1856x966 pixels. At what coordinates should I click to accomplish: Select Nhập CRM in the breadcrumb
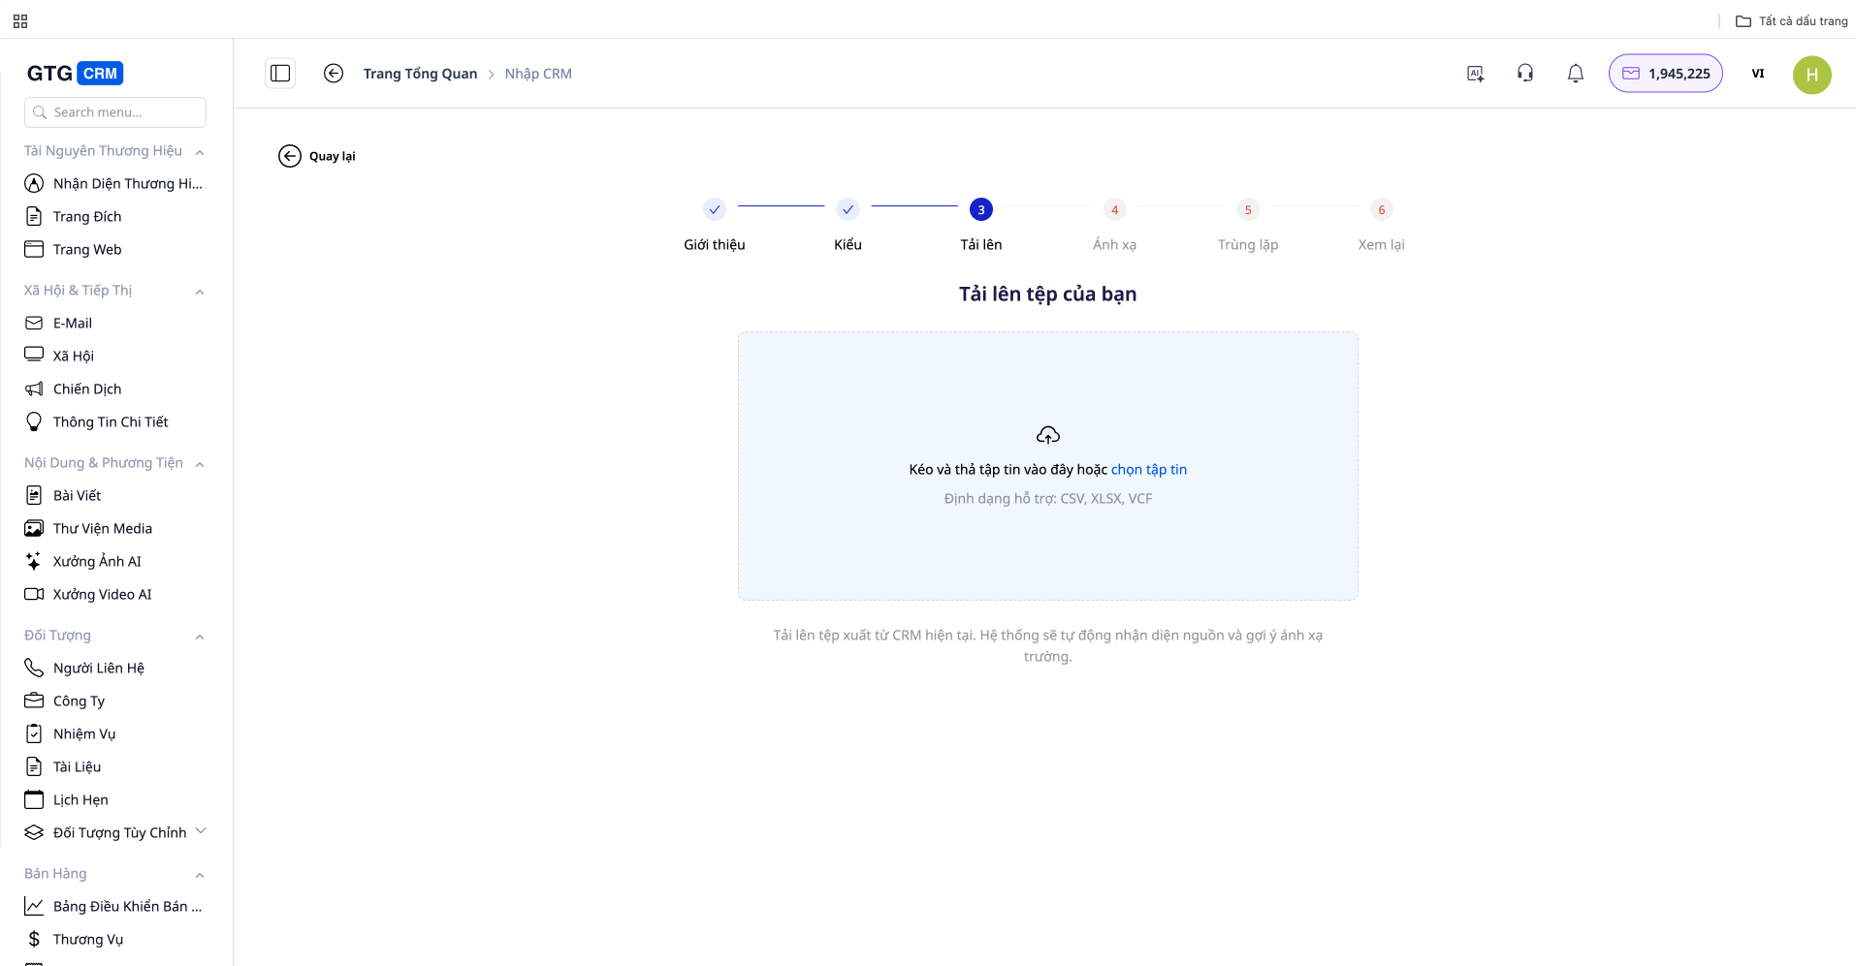(x=538, y=73)
